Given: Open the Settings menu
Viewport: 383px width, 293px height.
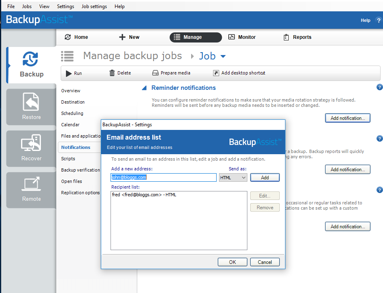Looking at the screenshot, I should coord(66,6).
